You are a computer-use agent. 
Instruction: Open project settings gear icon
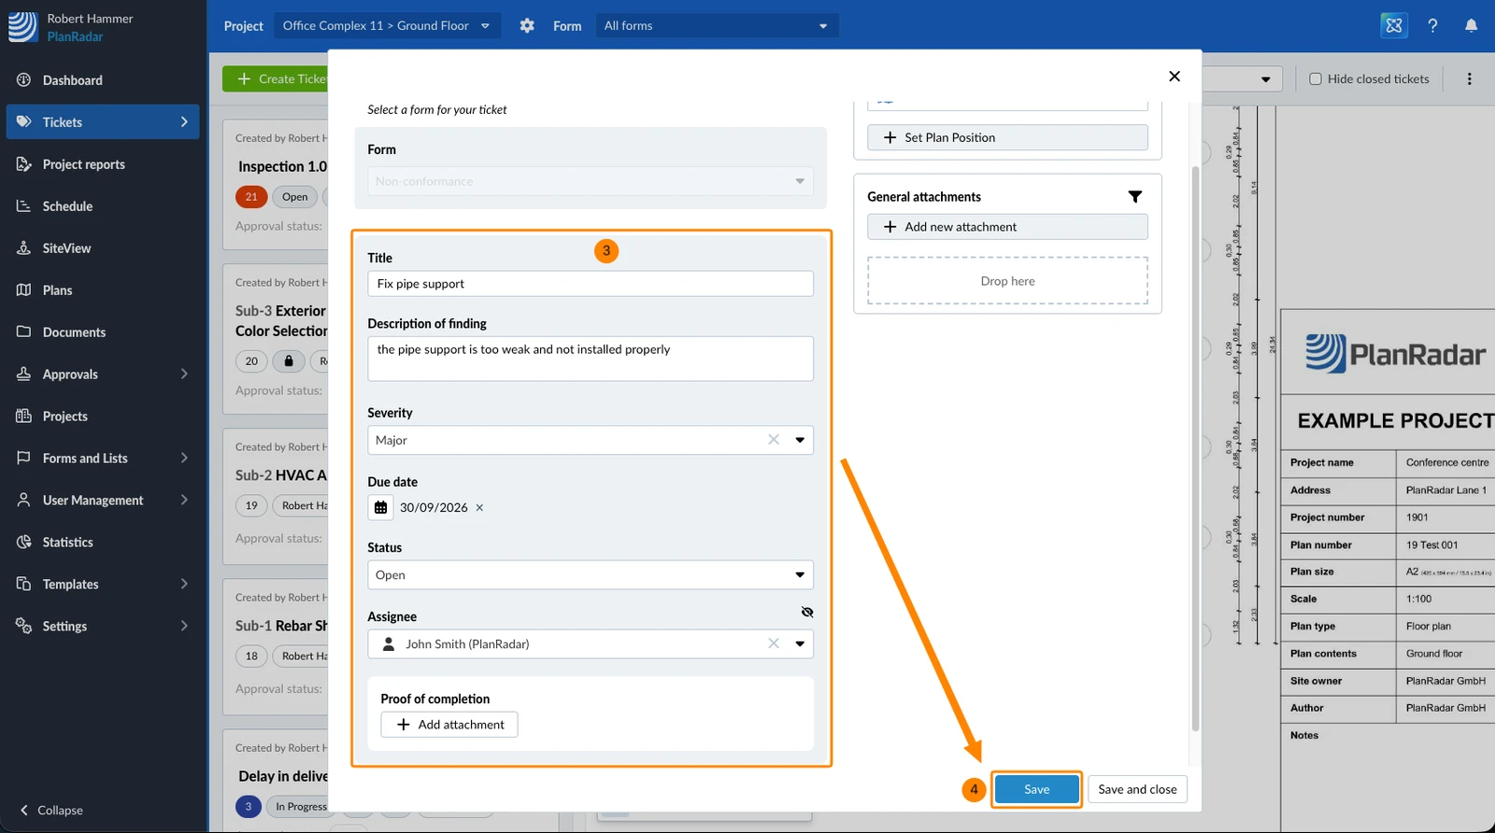(x=527, y=26)
